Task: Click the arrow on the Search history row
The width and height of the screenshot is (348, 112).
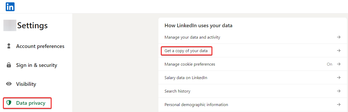Action: [339, 91]
